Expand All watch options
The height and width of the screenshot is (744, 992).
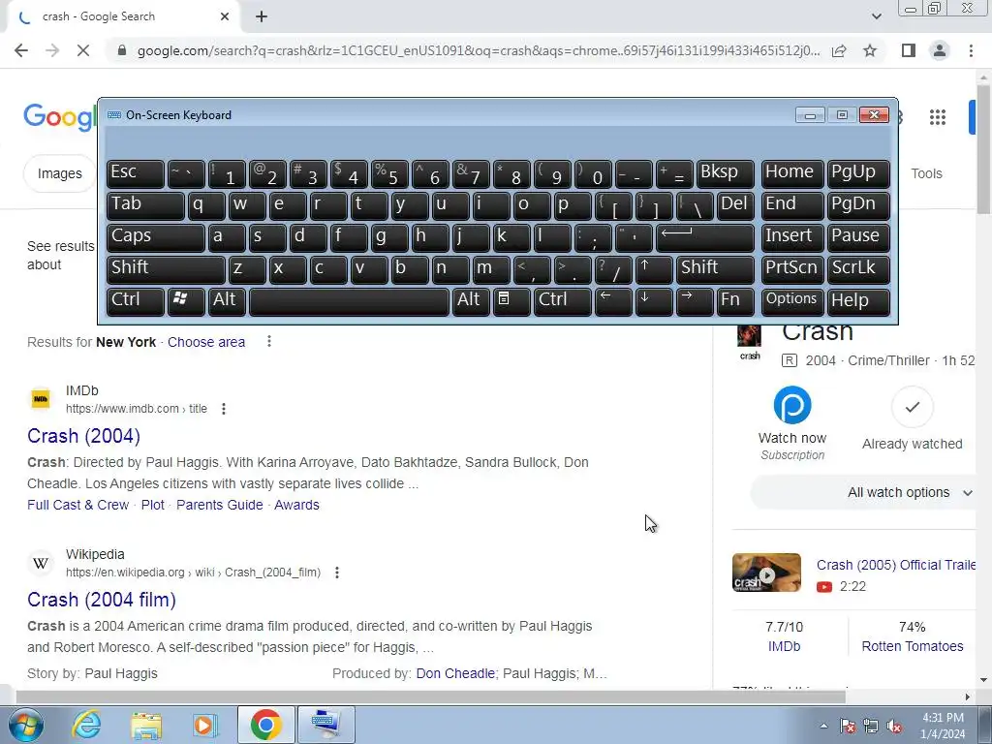(864, 492)
